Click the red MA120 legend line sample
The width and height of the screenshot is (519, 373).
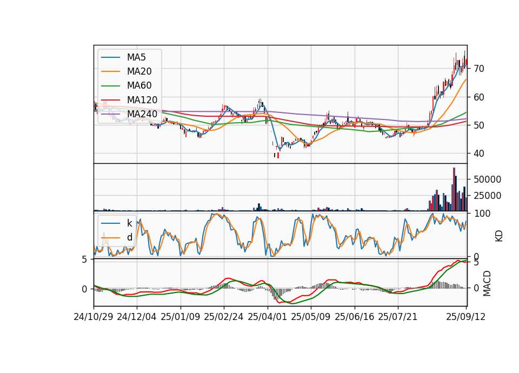[110, 100]
